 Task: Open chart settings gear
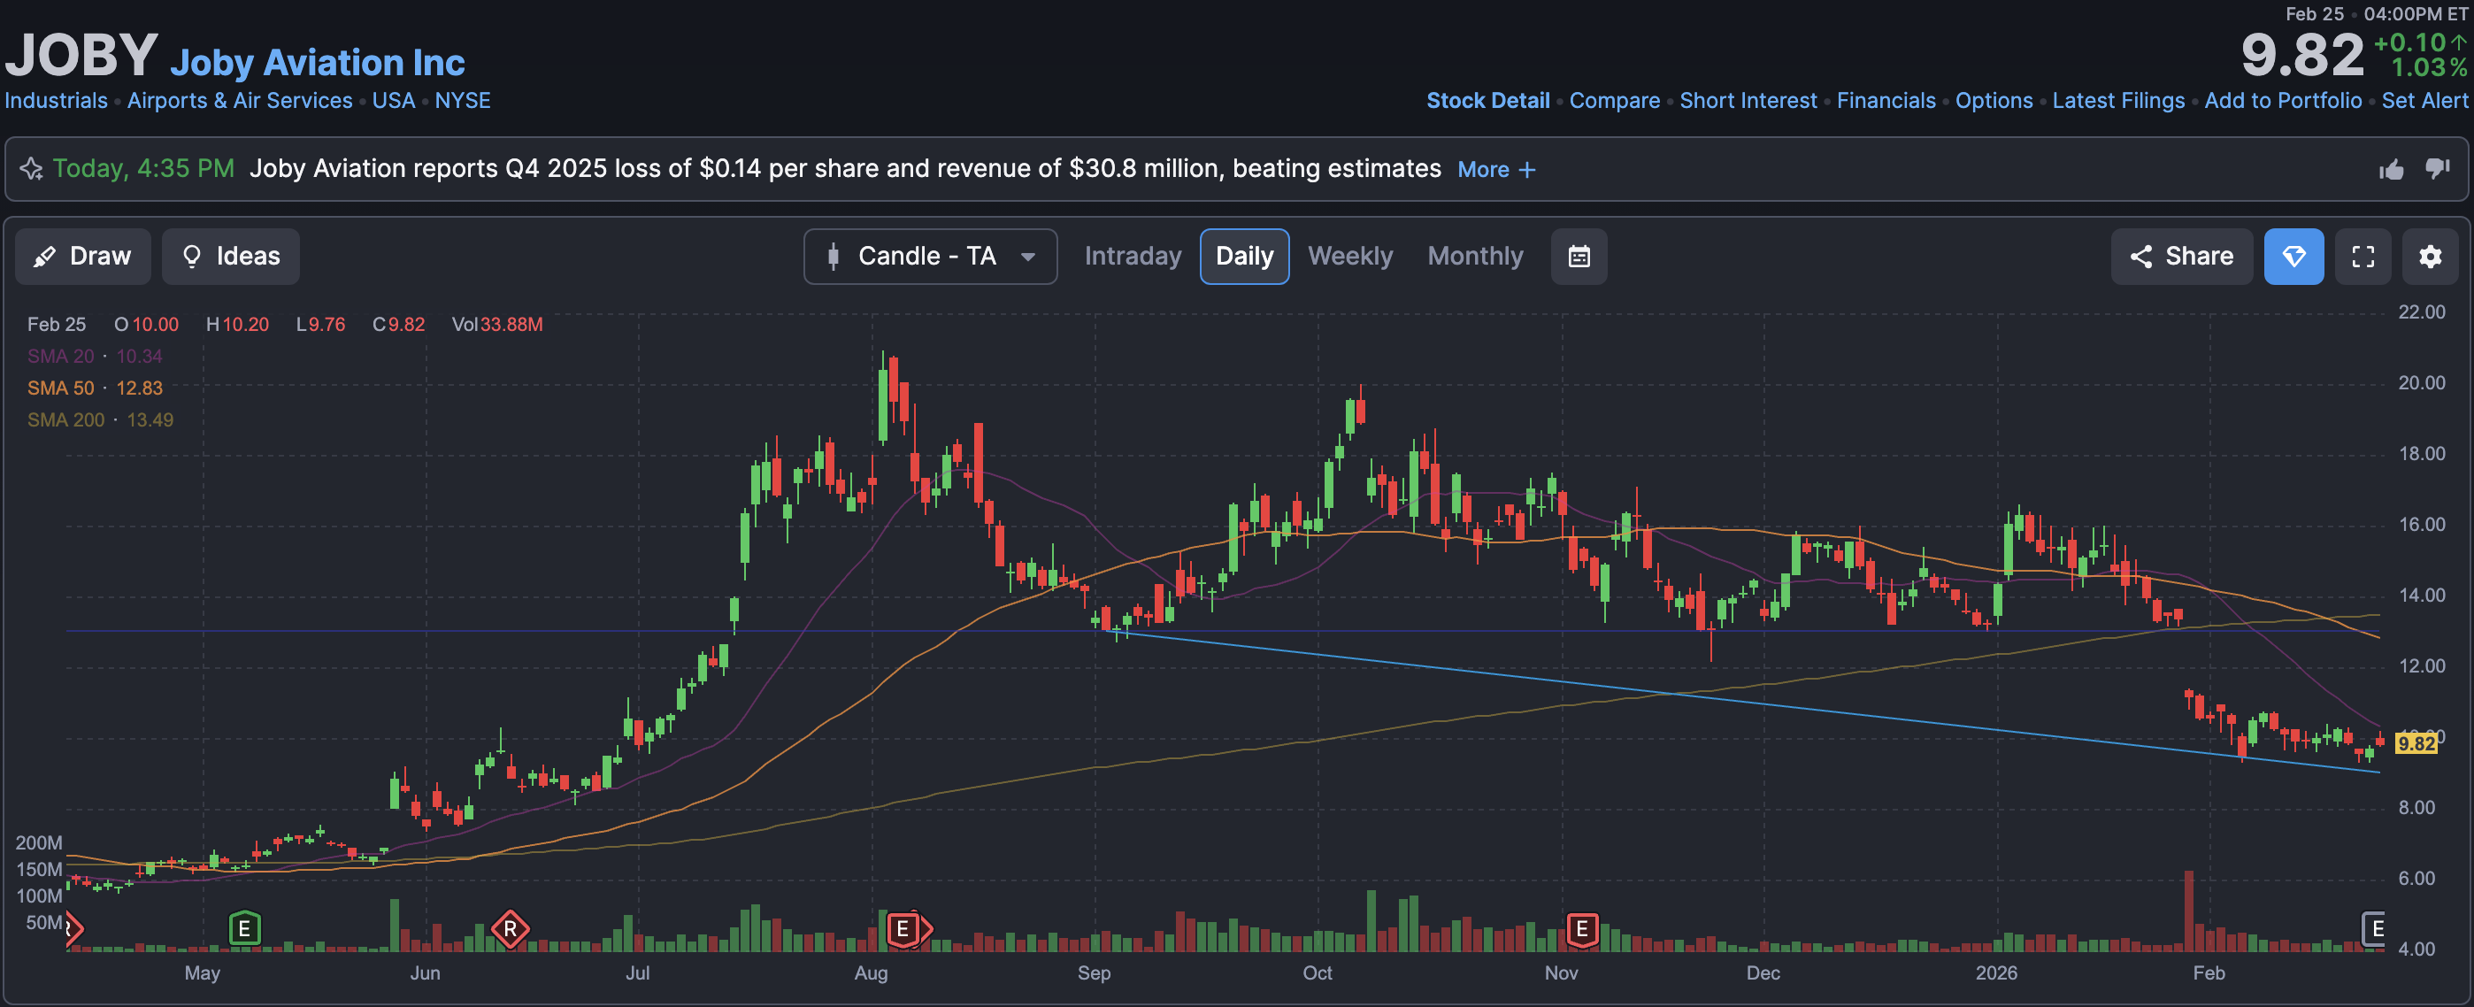(x=2430, y=257)
